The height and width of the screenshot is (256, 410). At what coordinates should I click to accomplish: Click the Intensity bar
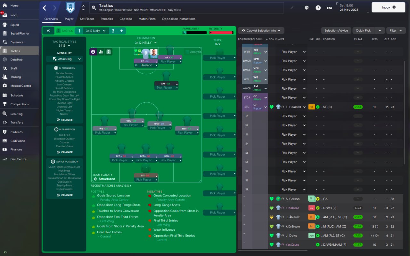[x=221, y=33]
